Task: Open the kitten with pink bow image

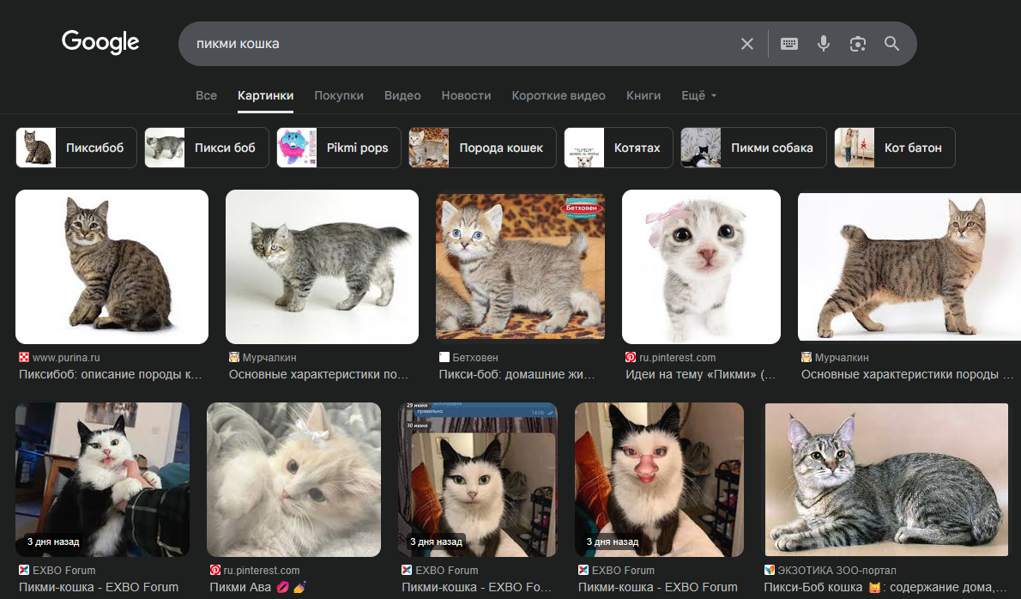Action: click(701, 267)
